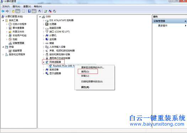Expand the 共享文件夹 node arrow

coord(7,32)
